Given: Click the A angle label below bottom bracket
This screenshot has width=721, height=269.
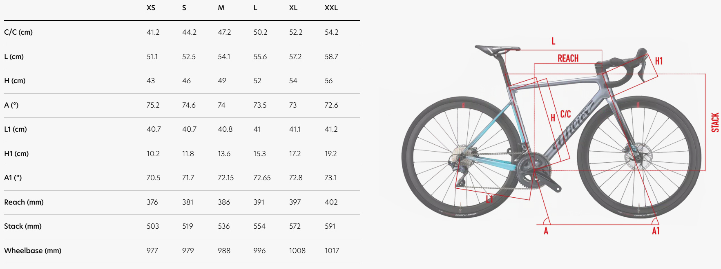Looking at the screenshot, I should tap(546, 231).
